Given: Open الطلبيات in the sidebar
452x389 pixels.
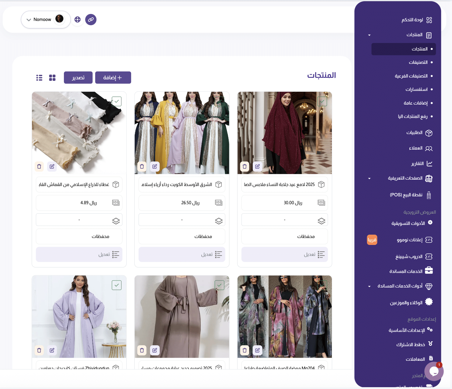Looking at the screenshot, I should coord(415,133).
